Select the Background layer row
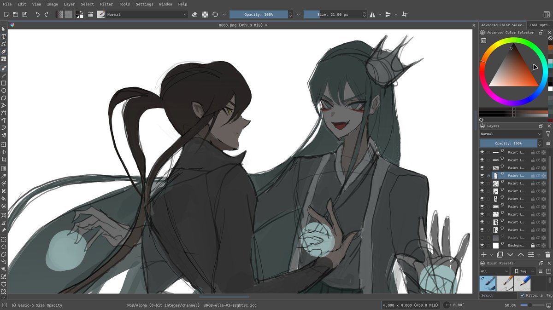Image resolution: width=553 pixels, height=310 pixels. pyautogui.click(x=512, y=246)
